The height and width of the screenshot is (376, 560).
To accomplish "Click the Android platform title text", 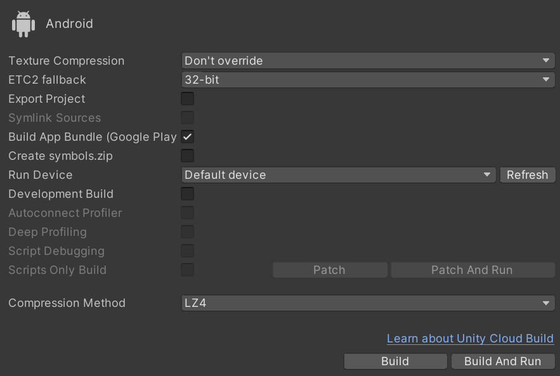I will pyautogui.click(x=69, y=23).
